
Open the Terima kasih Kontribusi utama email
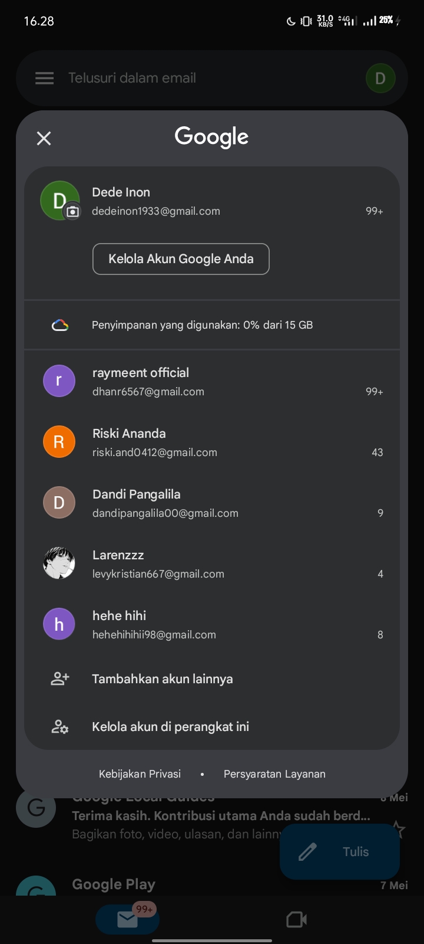coord(221,816)
